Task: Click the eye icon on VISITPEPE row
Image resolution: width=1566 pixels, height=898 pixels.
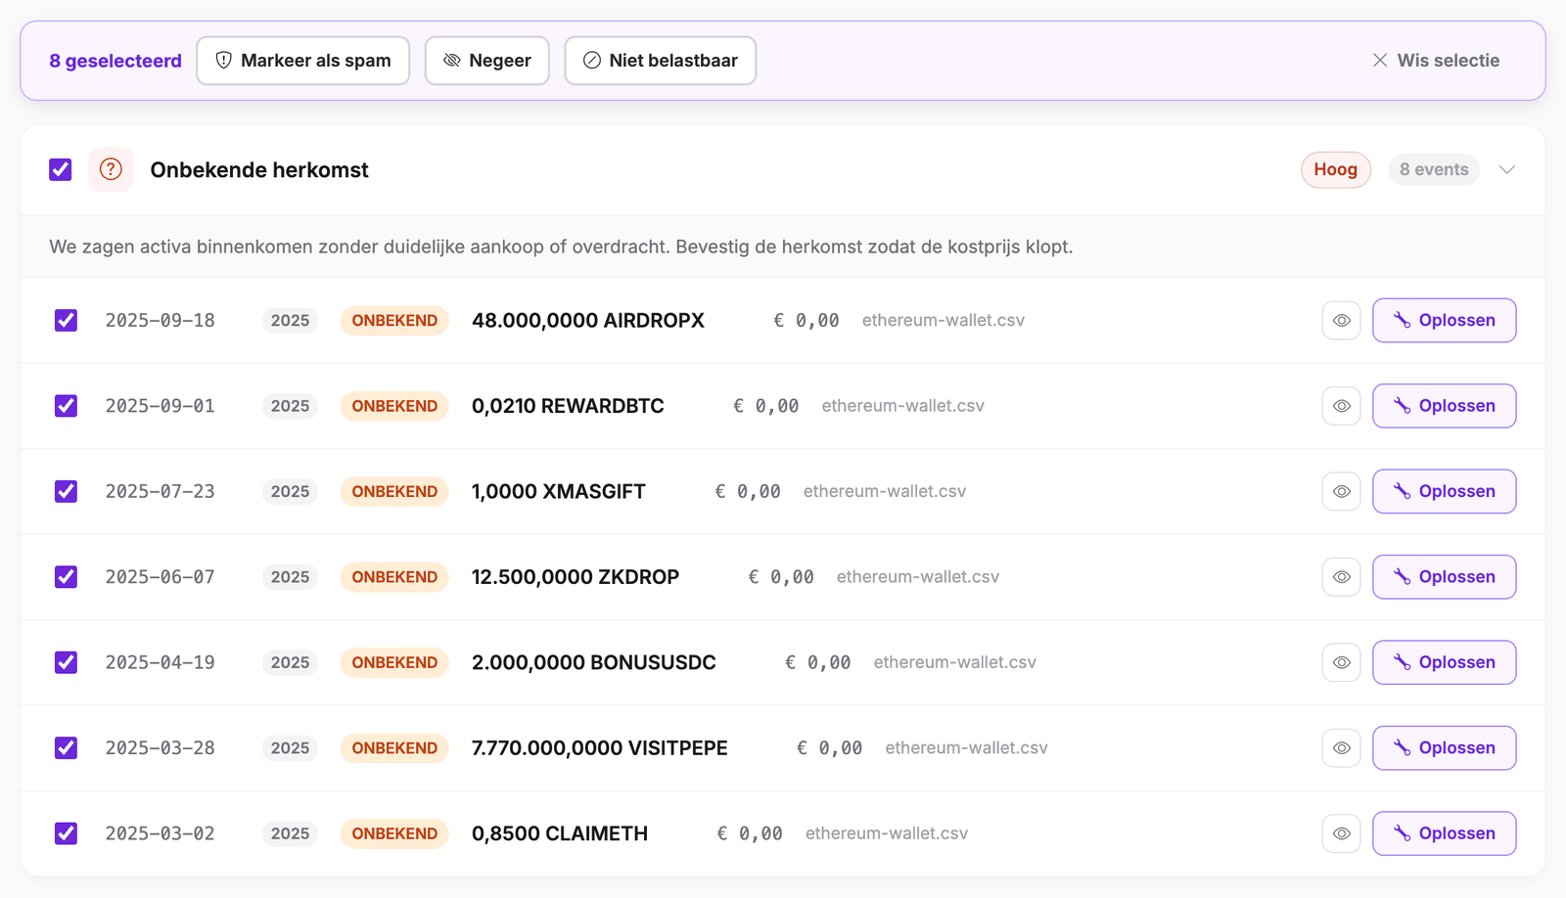Action: click(1341, 748)
